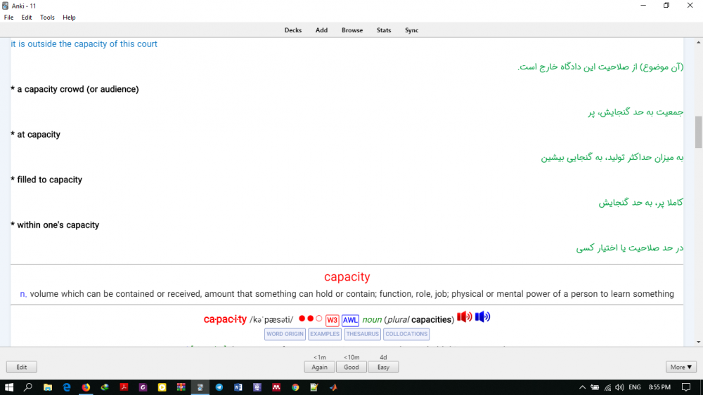Open the Windows notification center icon

686,387
